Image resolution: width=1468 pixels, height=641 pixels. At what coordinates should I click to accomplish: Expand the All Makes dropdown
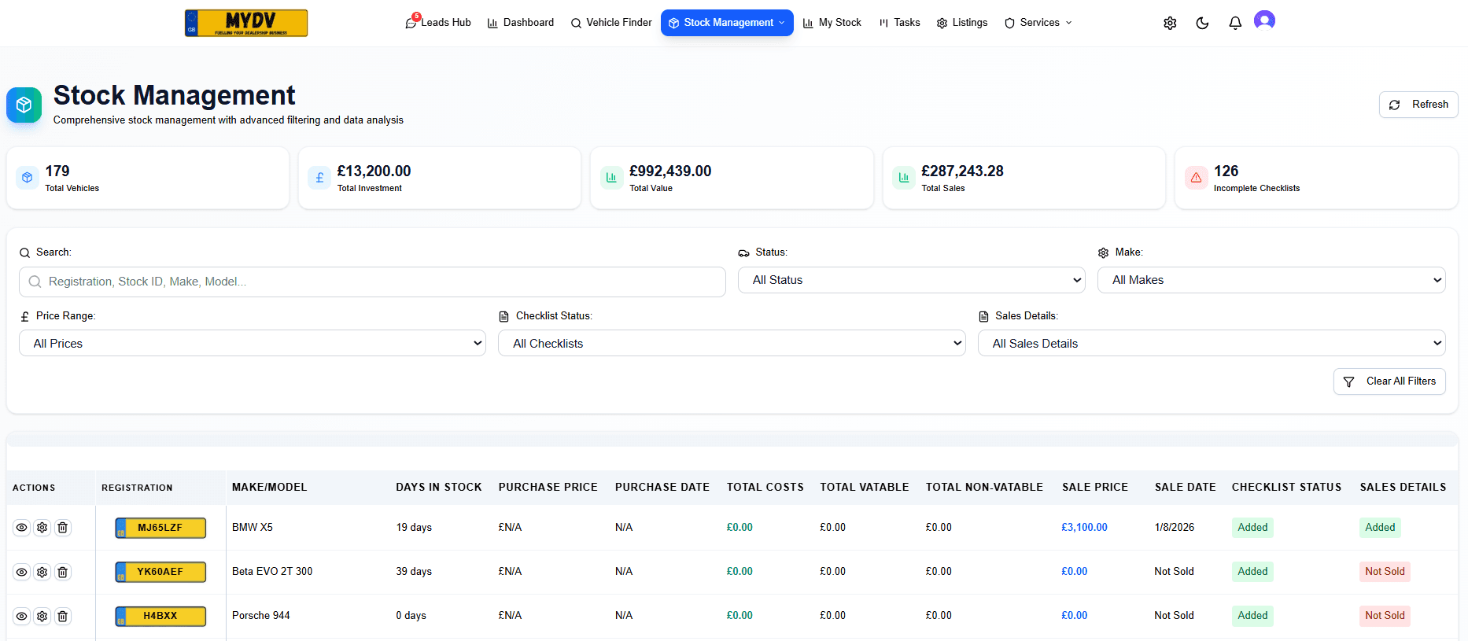coord(1271,280)
